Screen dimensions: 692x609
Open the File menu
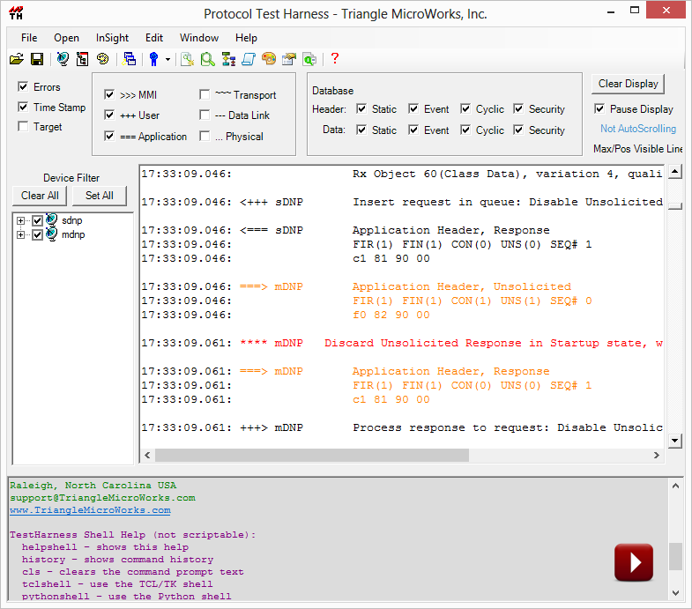pos(29,38)
